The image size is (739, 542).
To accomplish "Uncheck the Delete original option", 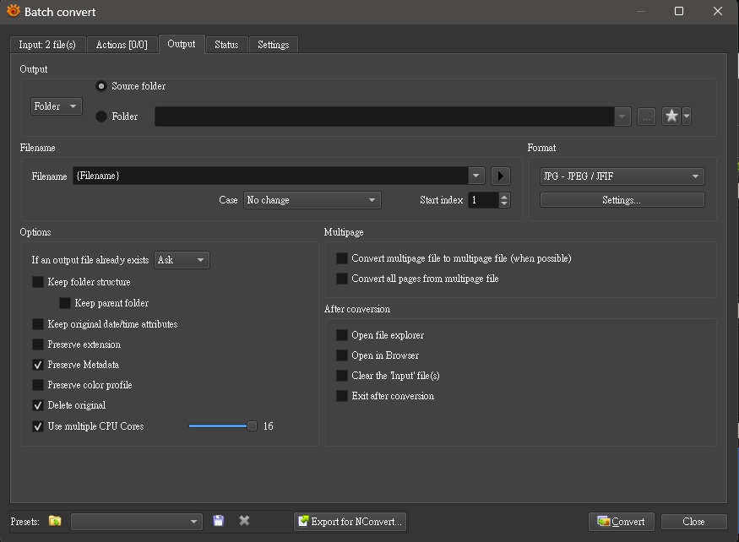I will (x=38, y=405).
